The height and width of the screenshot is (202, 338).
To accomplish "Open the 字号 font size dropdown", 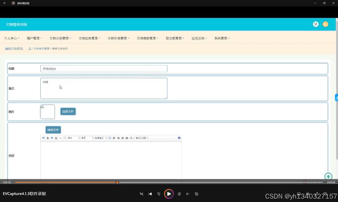I will pyautogui.click(x=87, y=138).
